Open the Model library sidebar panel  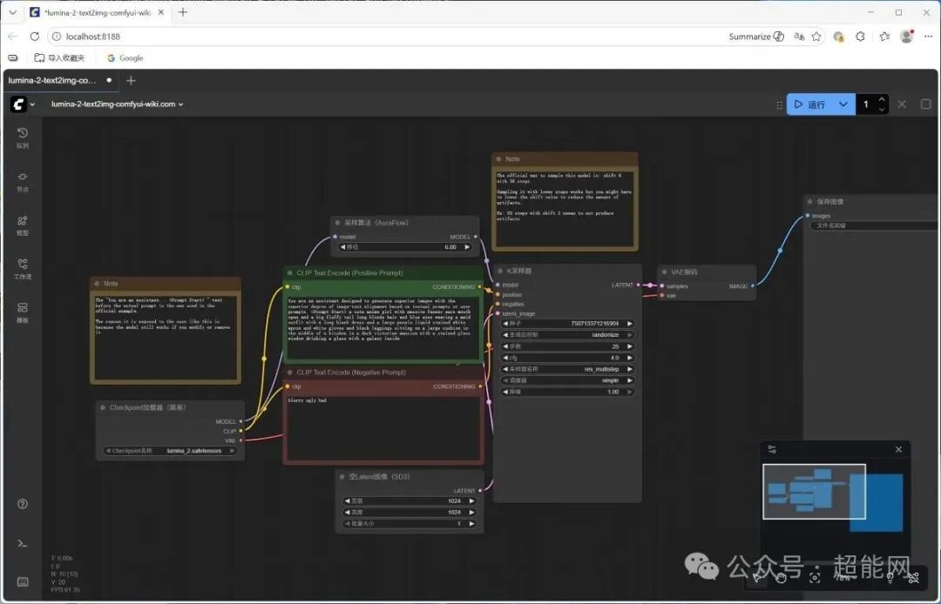click(23, 224)
